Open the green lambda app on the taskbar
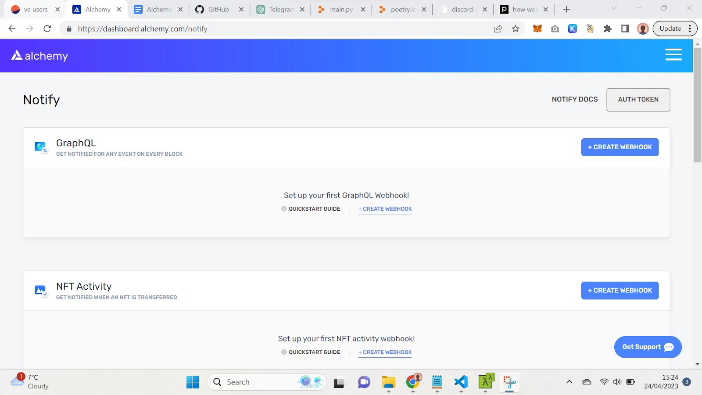Image resolution: width=702 pixels, height=395 pixels. coord(486,381)
